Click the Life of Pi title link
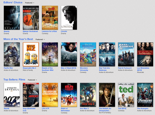The width and height of the screenshot is (155, 115). pos(46,109)
